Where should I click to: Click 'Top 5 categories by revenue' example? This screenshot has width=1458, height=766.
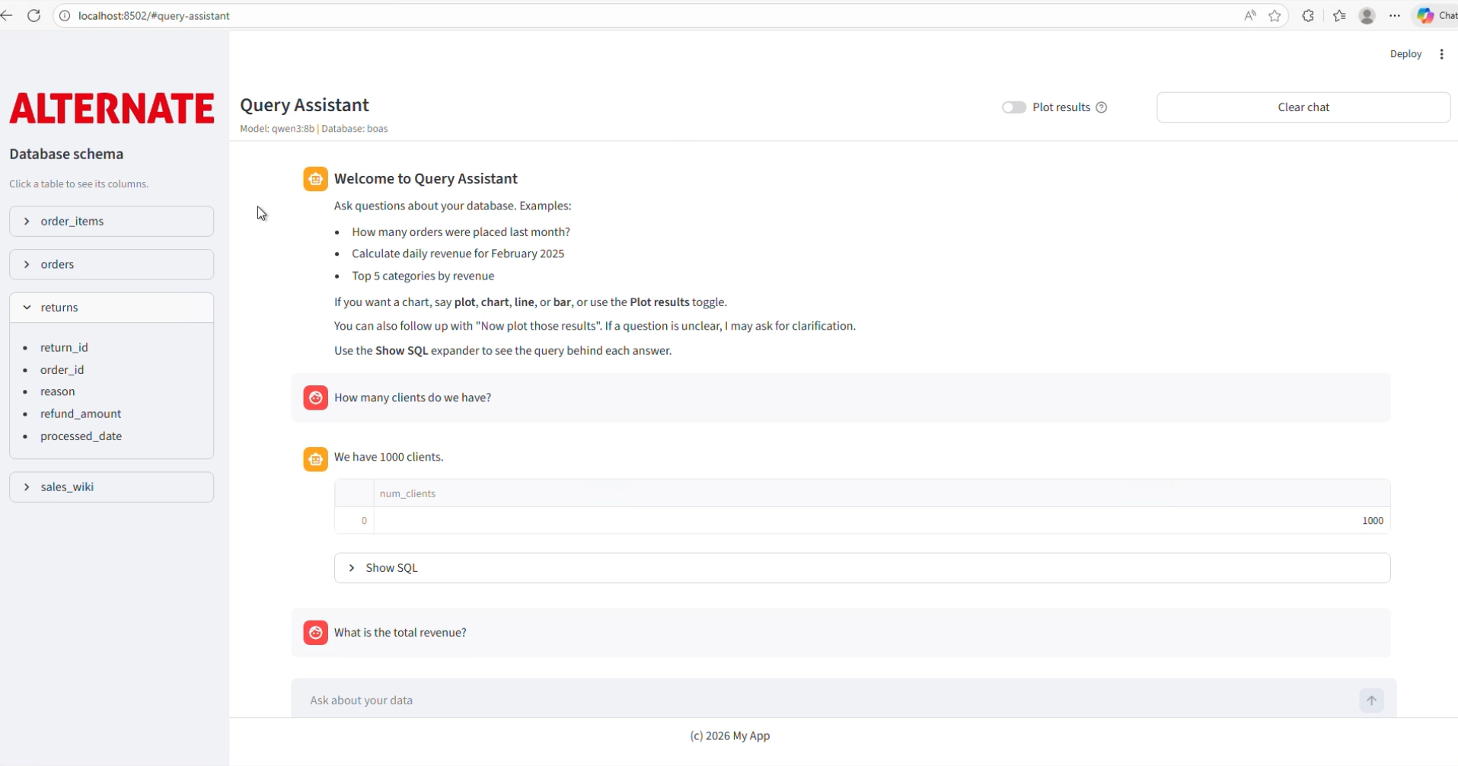click(423, 276)
